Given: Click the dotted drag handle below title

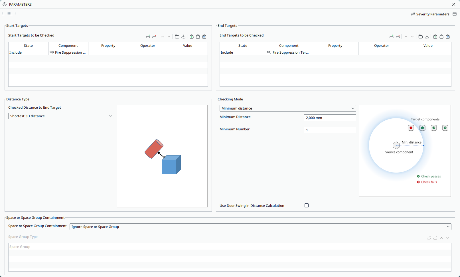Looking at the screenshot, I should (x=9, y=14).
